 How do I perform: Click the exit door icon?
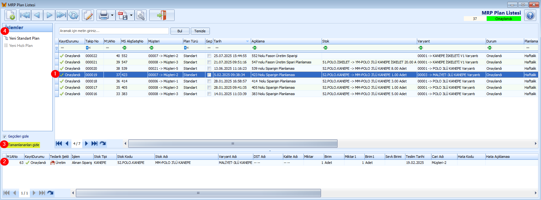162,15
